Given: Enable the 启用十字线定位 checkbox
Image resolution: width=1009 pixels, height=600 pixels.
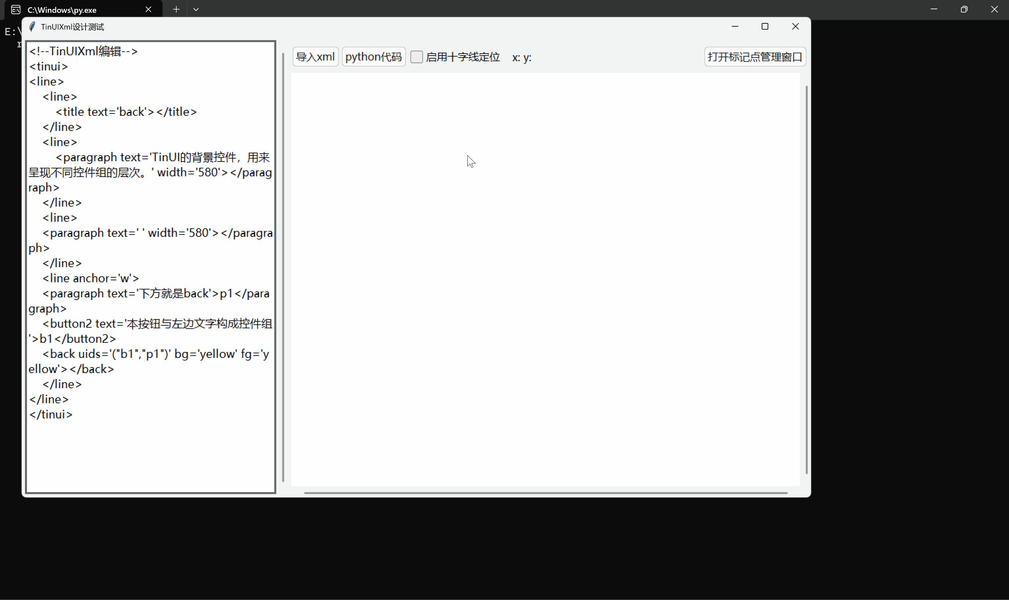Looking at the screenshot, I should (416, 57).
